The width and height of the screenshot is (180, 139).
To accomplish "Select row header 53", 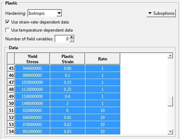I will coord(11,124).
